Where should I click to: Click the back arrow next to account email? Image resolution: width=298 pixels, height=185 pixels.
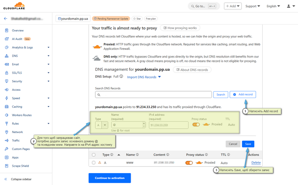point(6,18)
